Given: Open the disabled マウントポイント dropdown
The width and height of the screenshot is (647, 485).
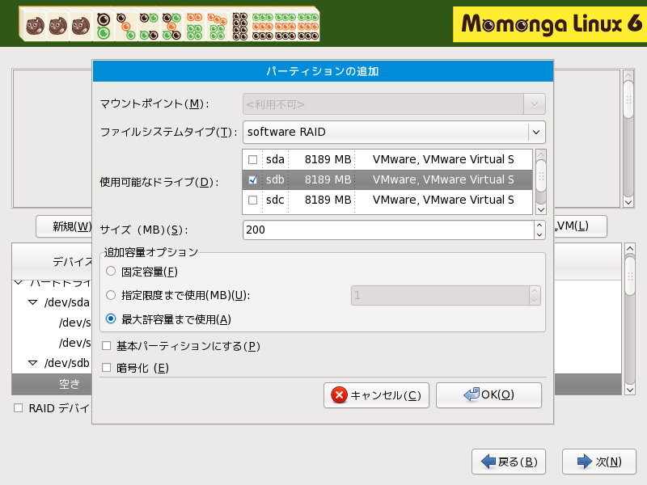Looking at the screenshot, I should click(535, 104).
